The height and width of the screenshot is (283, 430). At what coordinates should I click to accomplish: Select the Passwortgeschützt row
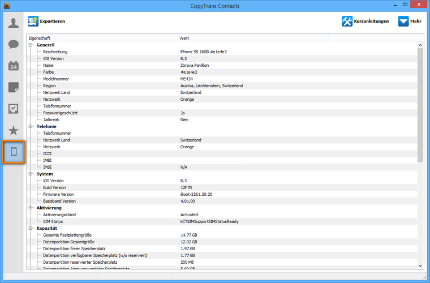(x=222, y=113)
